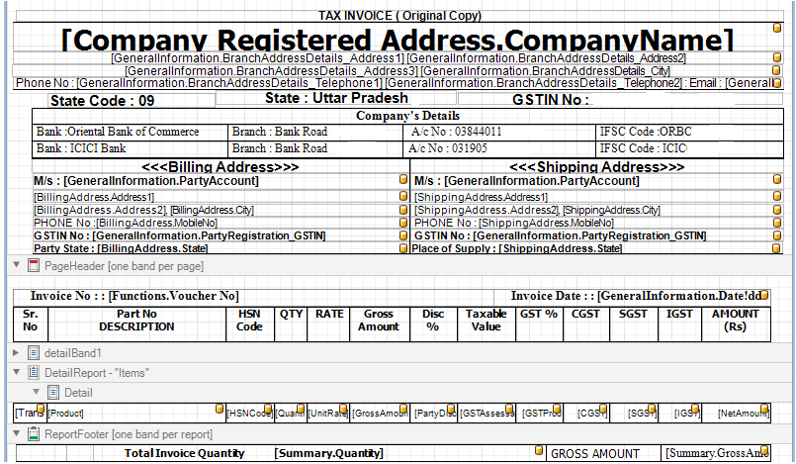Collapse the DetailReport "Items" band arrow

point(17,372)
